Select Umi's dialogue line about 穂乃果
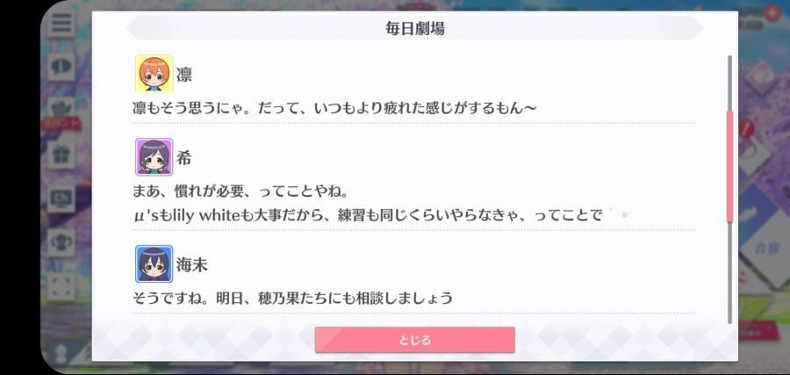 tap(292, 298)
